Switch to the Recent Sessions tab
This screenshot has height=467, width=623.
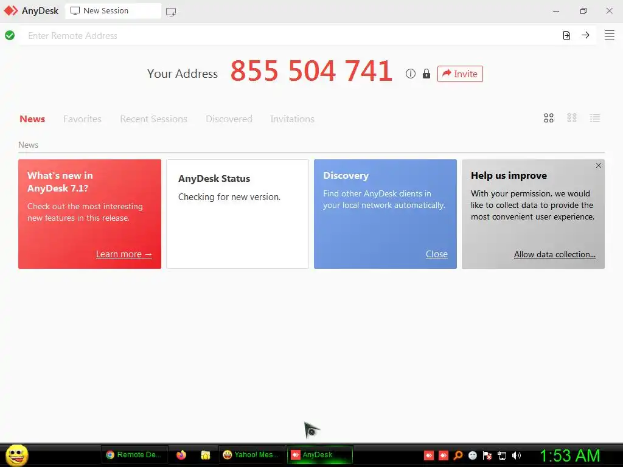[x=153, y=119]
